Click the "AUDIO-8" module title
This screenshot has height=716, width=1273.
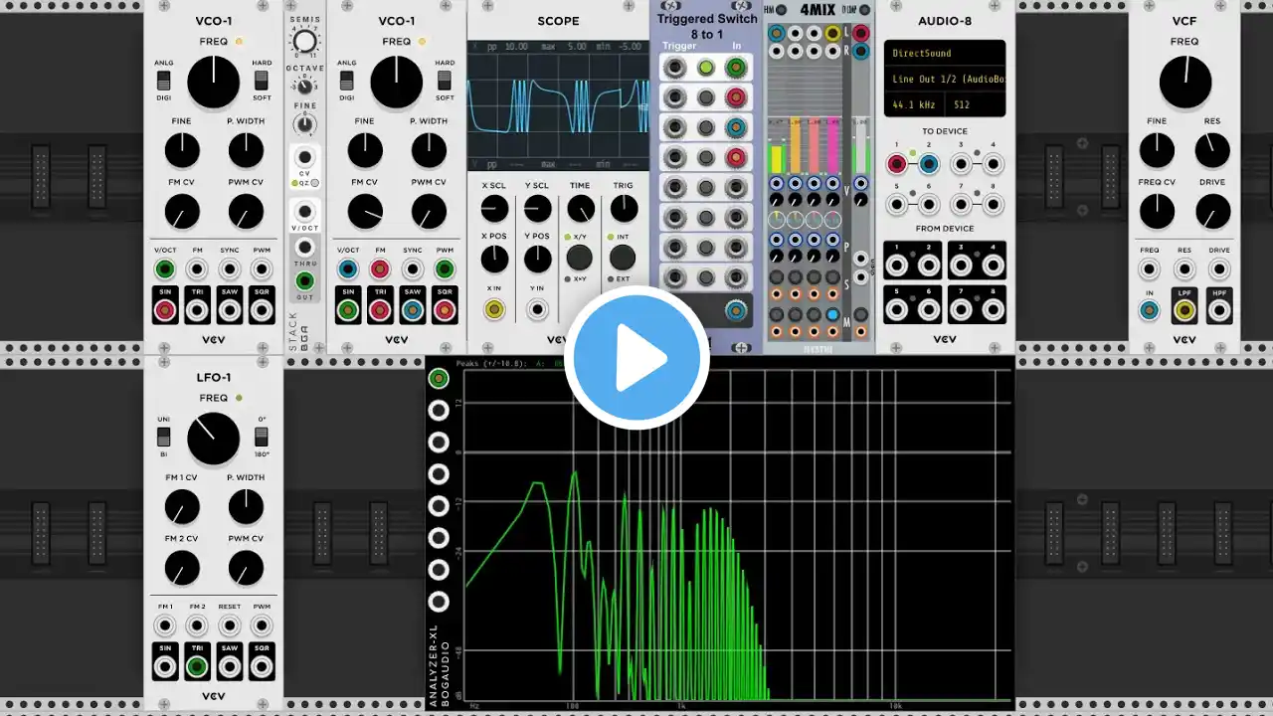[944, 21]
